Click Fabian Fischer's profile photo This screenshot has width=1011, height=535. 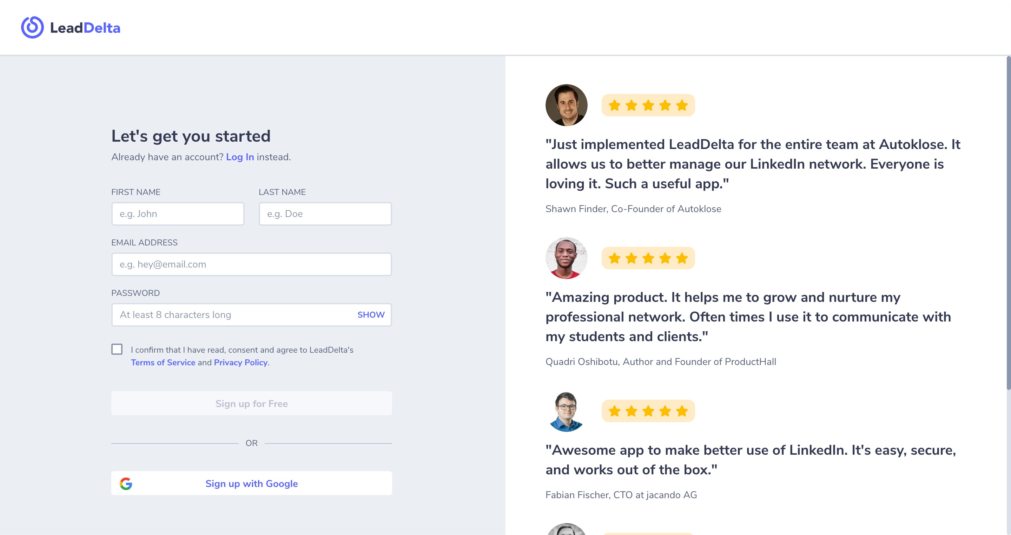pos(566,411)
